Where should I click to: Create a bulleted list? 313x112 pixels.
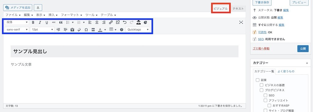(x=68, y=23)
